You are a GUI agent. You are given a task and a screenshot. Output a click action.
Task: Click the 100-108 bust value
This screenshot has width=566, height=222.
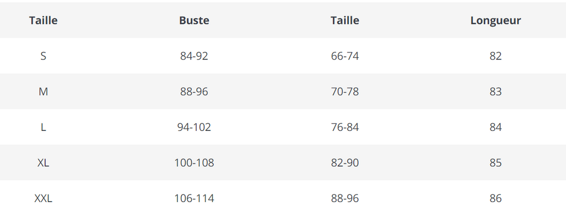click(x=194, y=163)
